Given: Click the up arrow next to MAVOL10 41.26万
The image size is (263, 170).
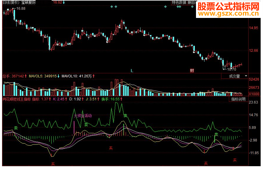Looking at the screenshot, I should (93, 75).
